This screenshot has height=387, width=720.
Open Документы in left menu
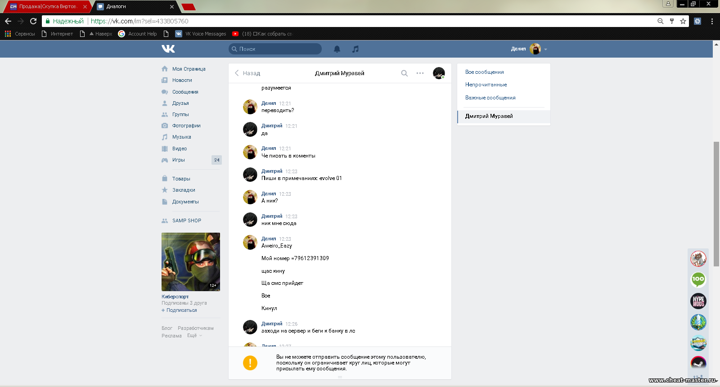(x=185, y=202)
